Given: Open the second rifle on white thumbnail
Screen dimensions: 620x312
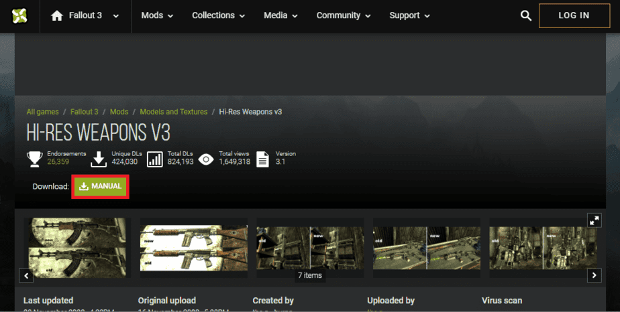Looking at the screenshot, I should [x=194, y=247].
